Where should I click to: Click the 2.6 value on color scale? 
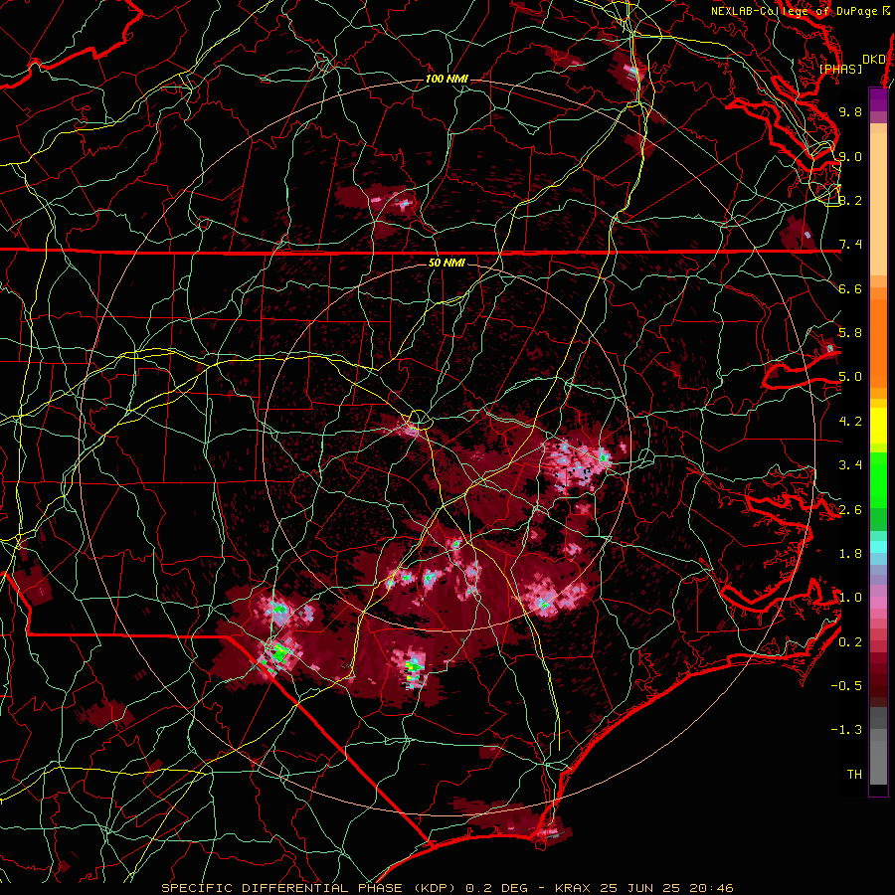(850, 510)
